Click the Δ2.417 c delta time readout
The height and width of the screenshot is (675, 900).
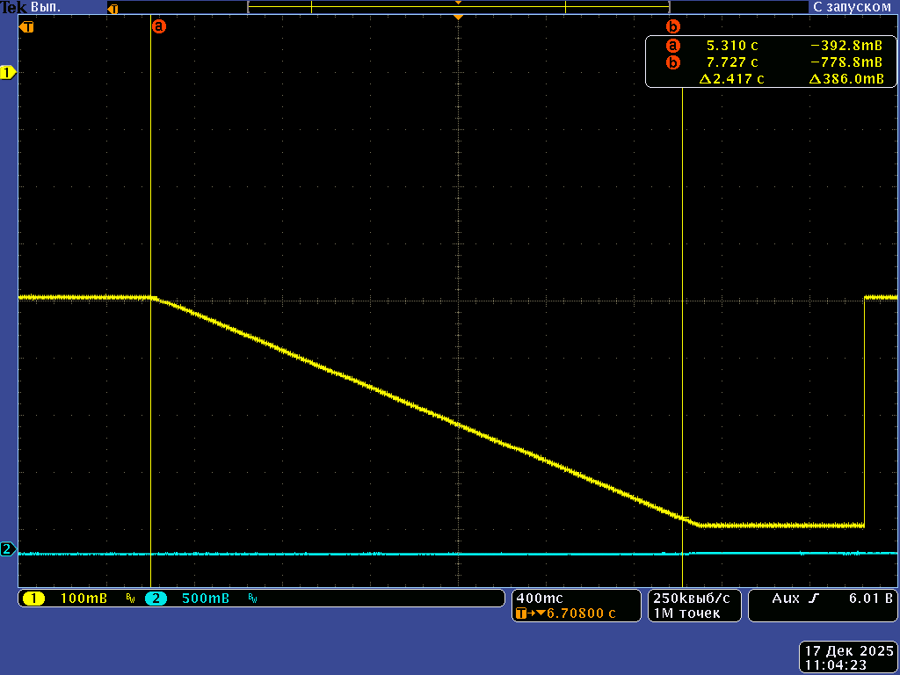tap(730, 79)
